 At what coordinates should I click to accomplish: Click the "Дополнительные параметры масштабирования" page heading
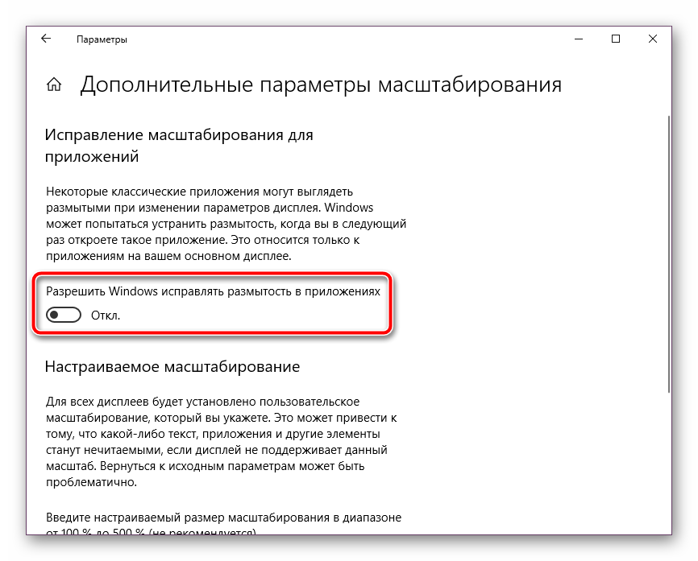pyautogui.click(x=320, y=85)
